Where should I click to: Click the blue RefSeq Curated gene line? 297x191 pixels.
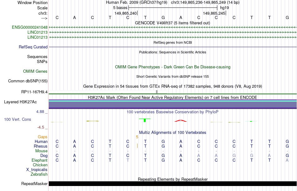173,47
